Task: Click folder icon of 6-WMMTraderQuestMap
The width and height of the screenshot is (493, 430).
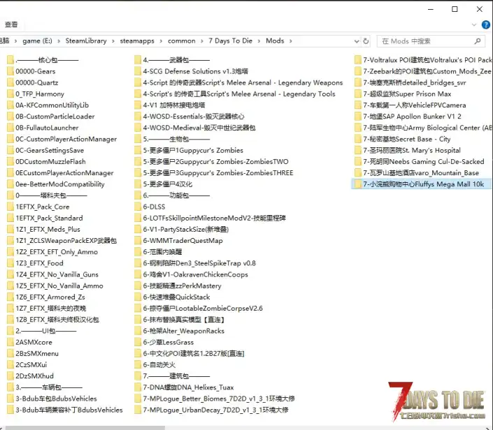Action: click(x=138, y=241)
